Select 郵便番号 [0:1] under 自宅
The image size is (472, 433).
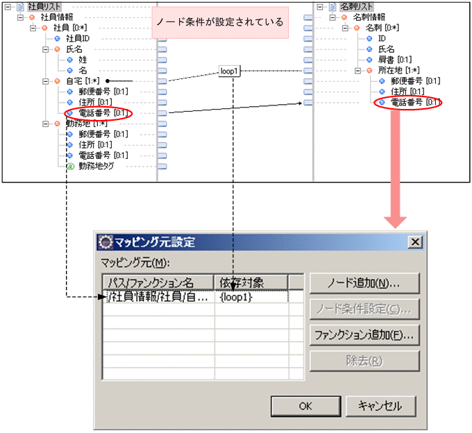coord(103,92)
